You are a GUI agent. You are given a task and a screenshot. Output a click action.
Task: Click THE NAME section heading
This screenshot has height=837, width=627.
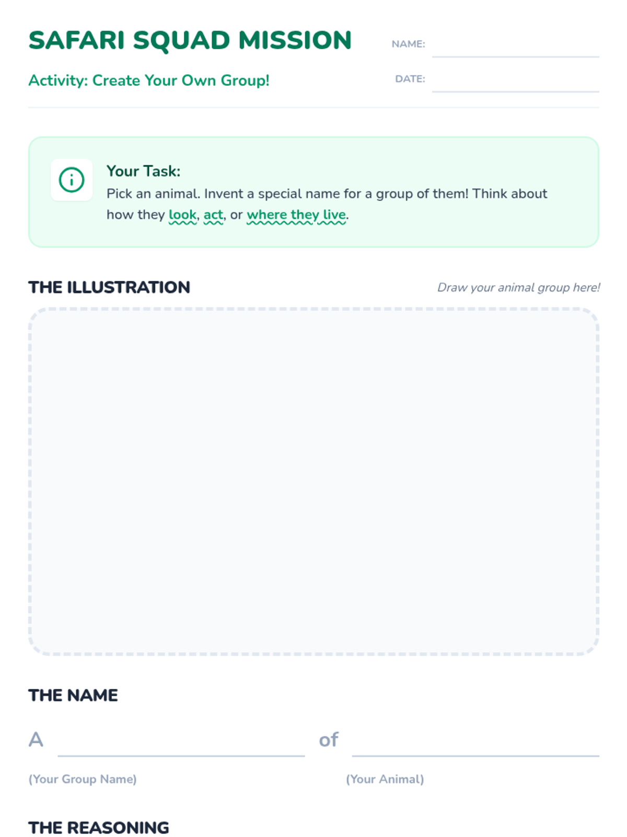(73, 695)
